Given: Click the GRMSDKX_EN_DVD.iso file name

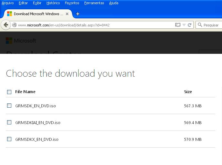Looking at the screenshot, I should (37, 140).
